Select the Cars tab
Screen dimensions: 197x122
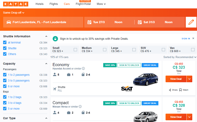[x=67, y=4]
